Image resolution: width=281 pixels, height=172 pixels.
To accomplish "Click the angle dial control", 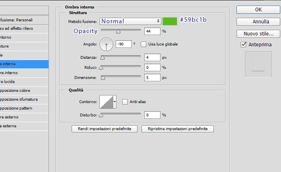I will [x=106, y=44].
